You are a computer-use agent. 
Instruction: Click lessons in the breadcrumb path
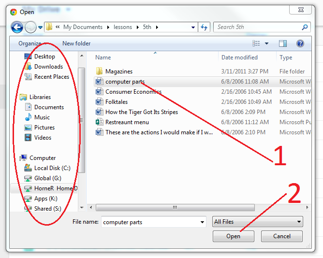(123, 27)
